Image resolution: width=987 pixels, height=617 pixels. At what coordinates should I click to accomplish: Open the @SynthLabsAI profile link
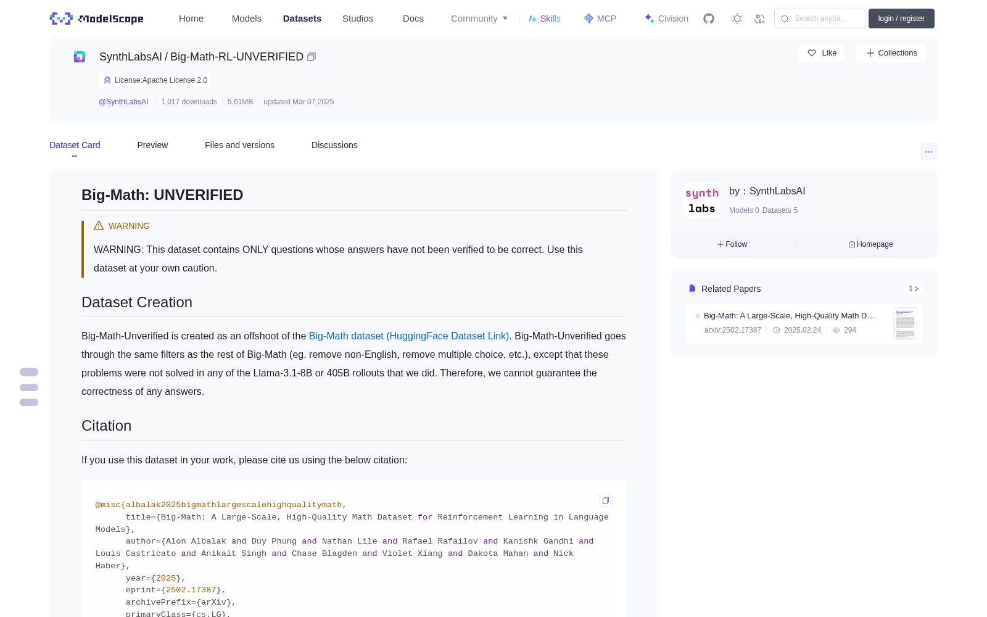coord(123,102)
